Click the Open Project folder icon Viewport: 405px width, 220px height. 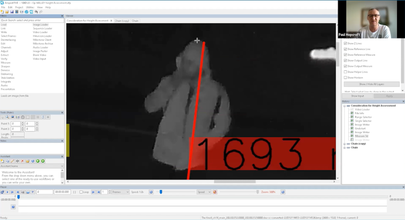[x=7, y=12]
